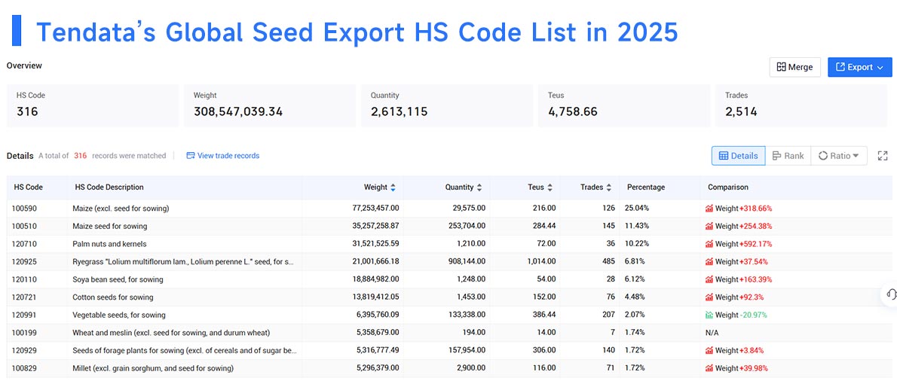Click weight value 77,253,457.00
This screenshot has width=897, height=384.
point(376,209)
